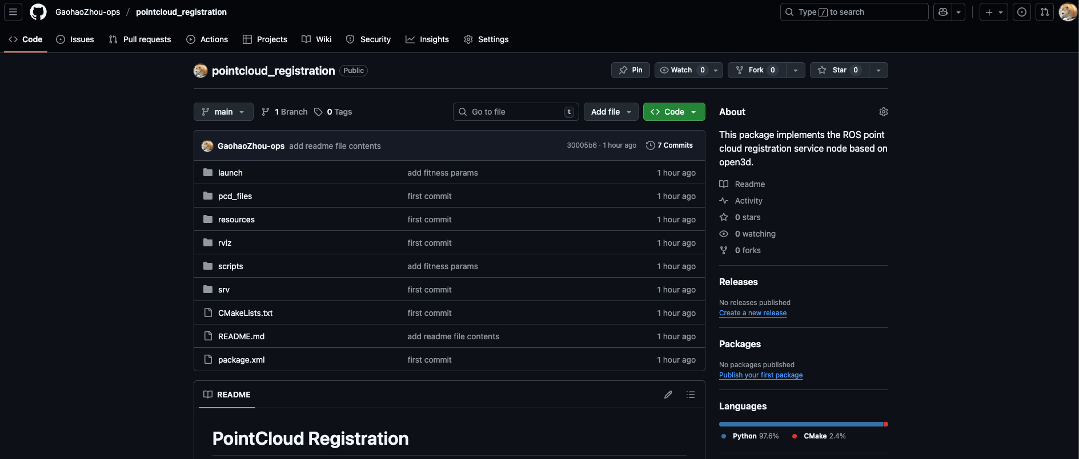Open the resources folder
Screen dimensions: 1079x459
[236, 220]
